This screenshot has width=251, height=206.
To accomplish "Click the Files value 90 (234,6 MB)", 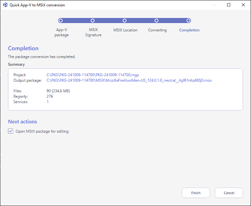I will [x=58, y=91].
